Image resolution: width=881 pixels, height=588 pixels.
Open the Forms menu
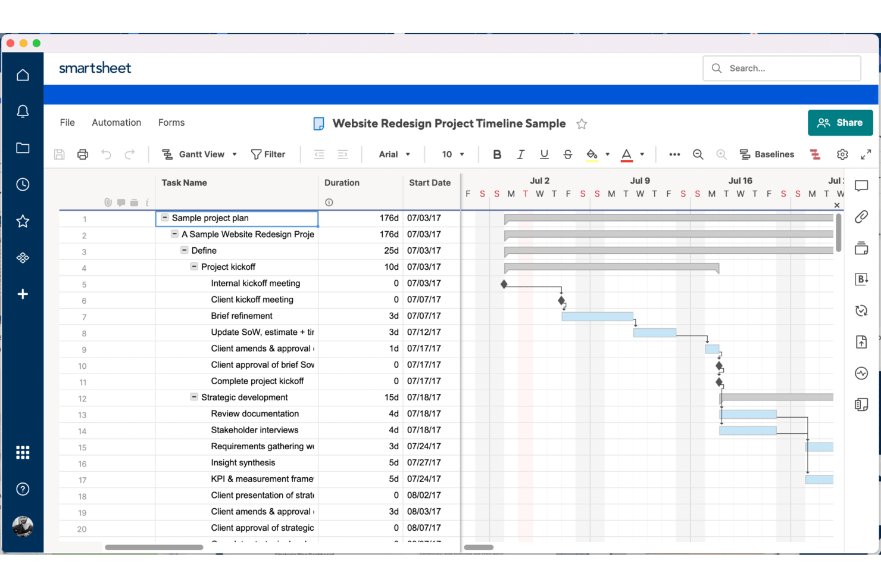click(171, 123)
